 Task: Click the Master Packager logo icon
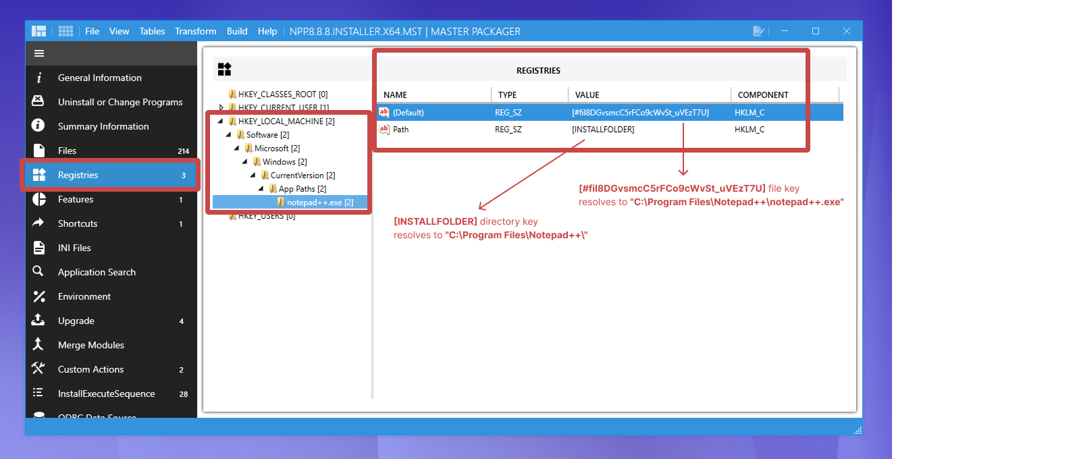(x=39, y=31)
